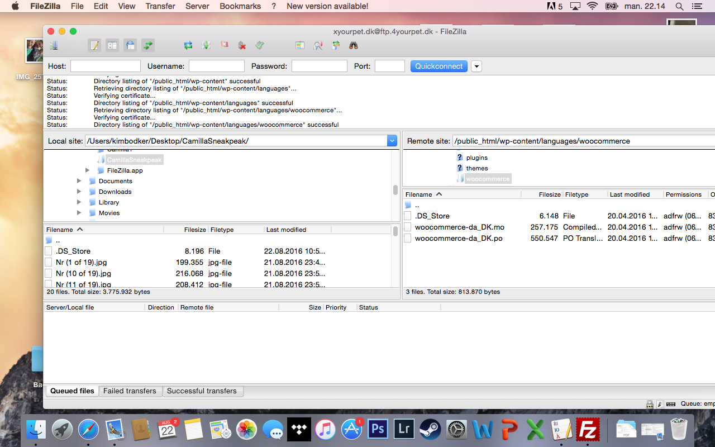
Task: Select Nr (1 of 19).jpg local file
Action: [x=218, y=262]
